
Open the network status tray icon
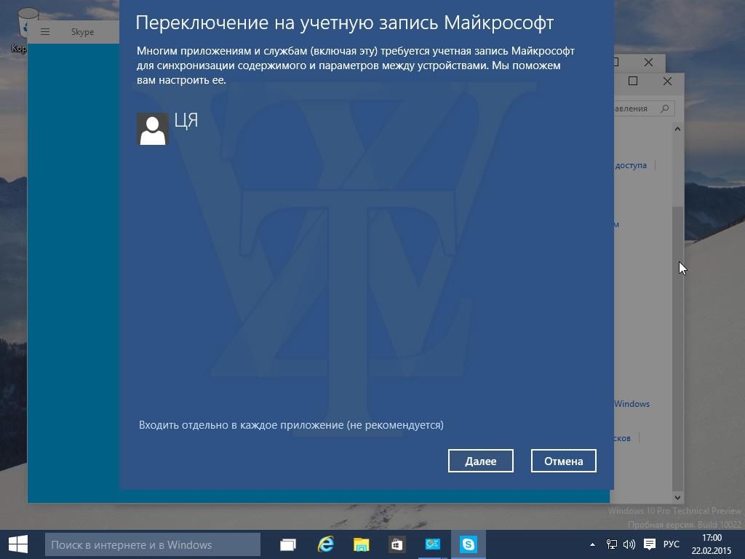(x=612, y=544)
